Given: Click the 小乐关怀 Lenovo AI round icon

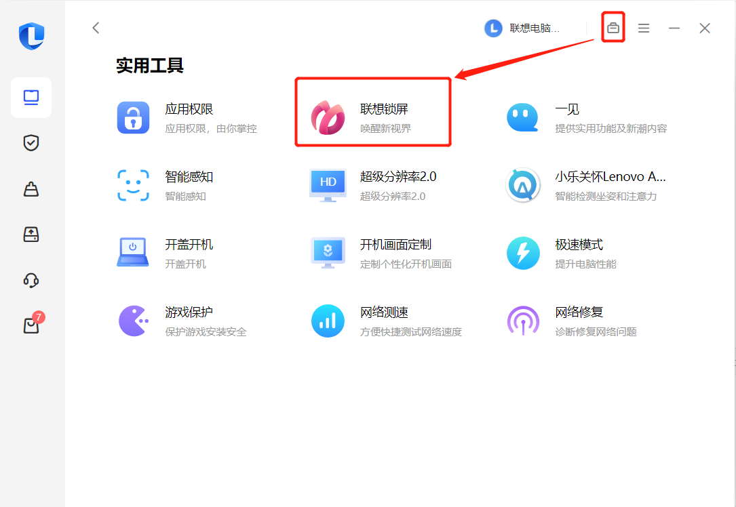Looking at the screenshot, I should pos(523,185).
